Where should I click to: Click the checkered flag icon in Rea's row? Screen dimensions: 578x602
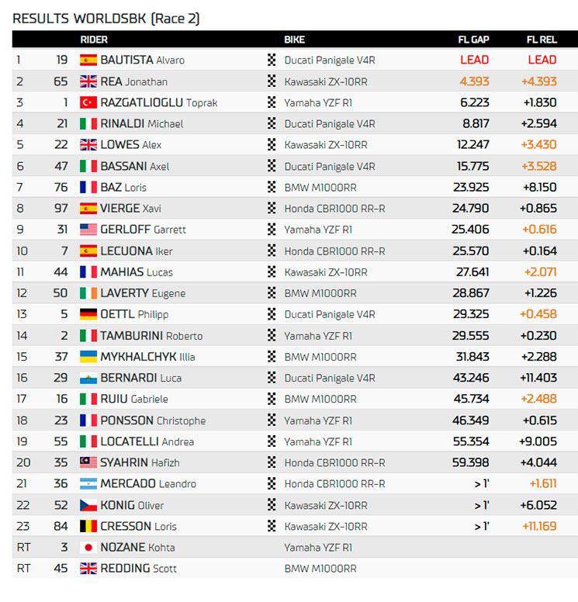point(272,81)
